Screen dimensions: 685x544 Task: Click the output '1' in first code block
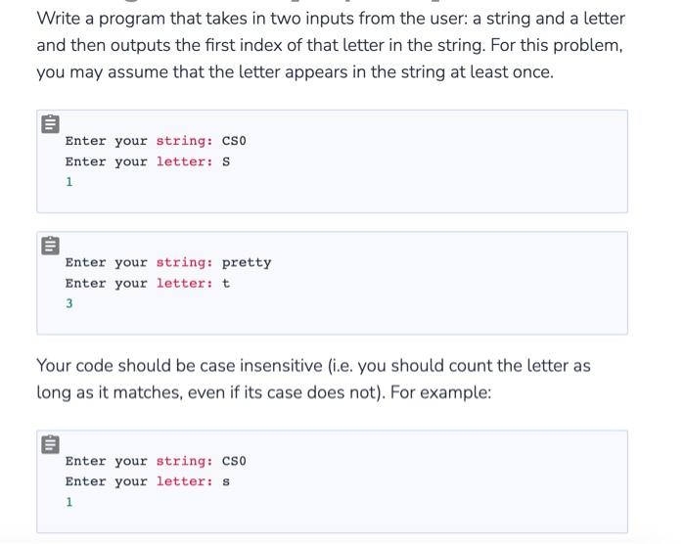tap(69, 182)
